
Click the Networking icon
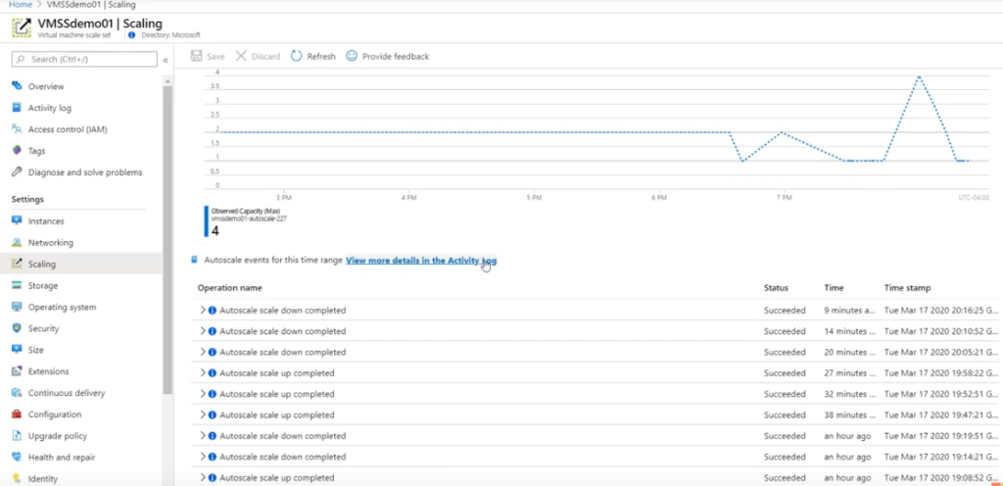(17, 242)
